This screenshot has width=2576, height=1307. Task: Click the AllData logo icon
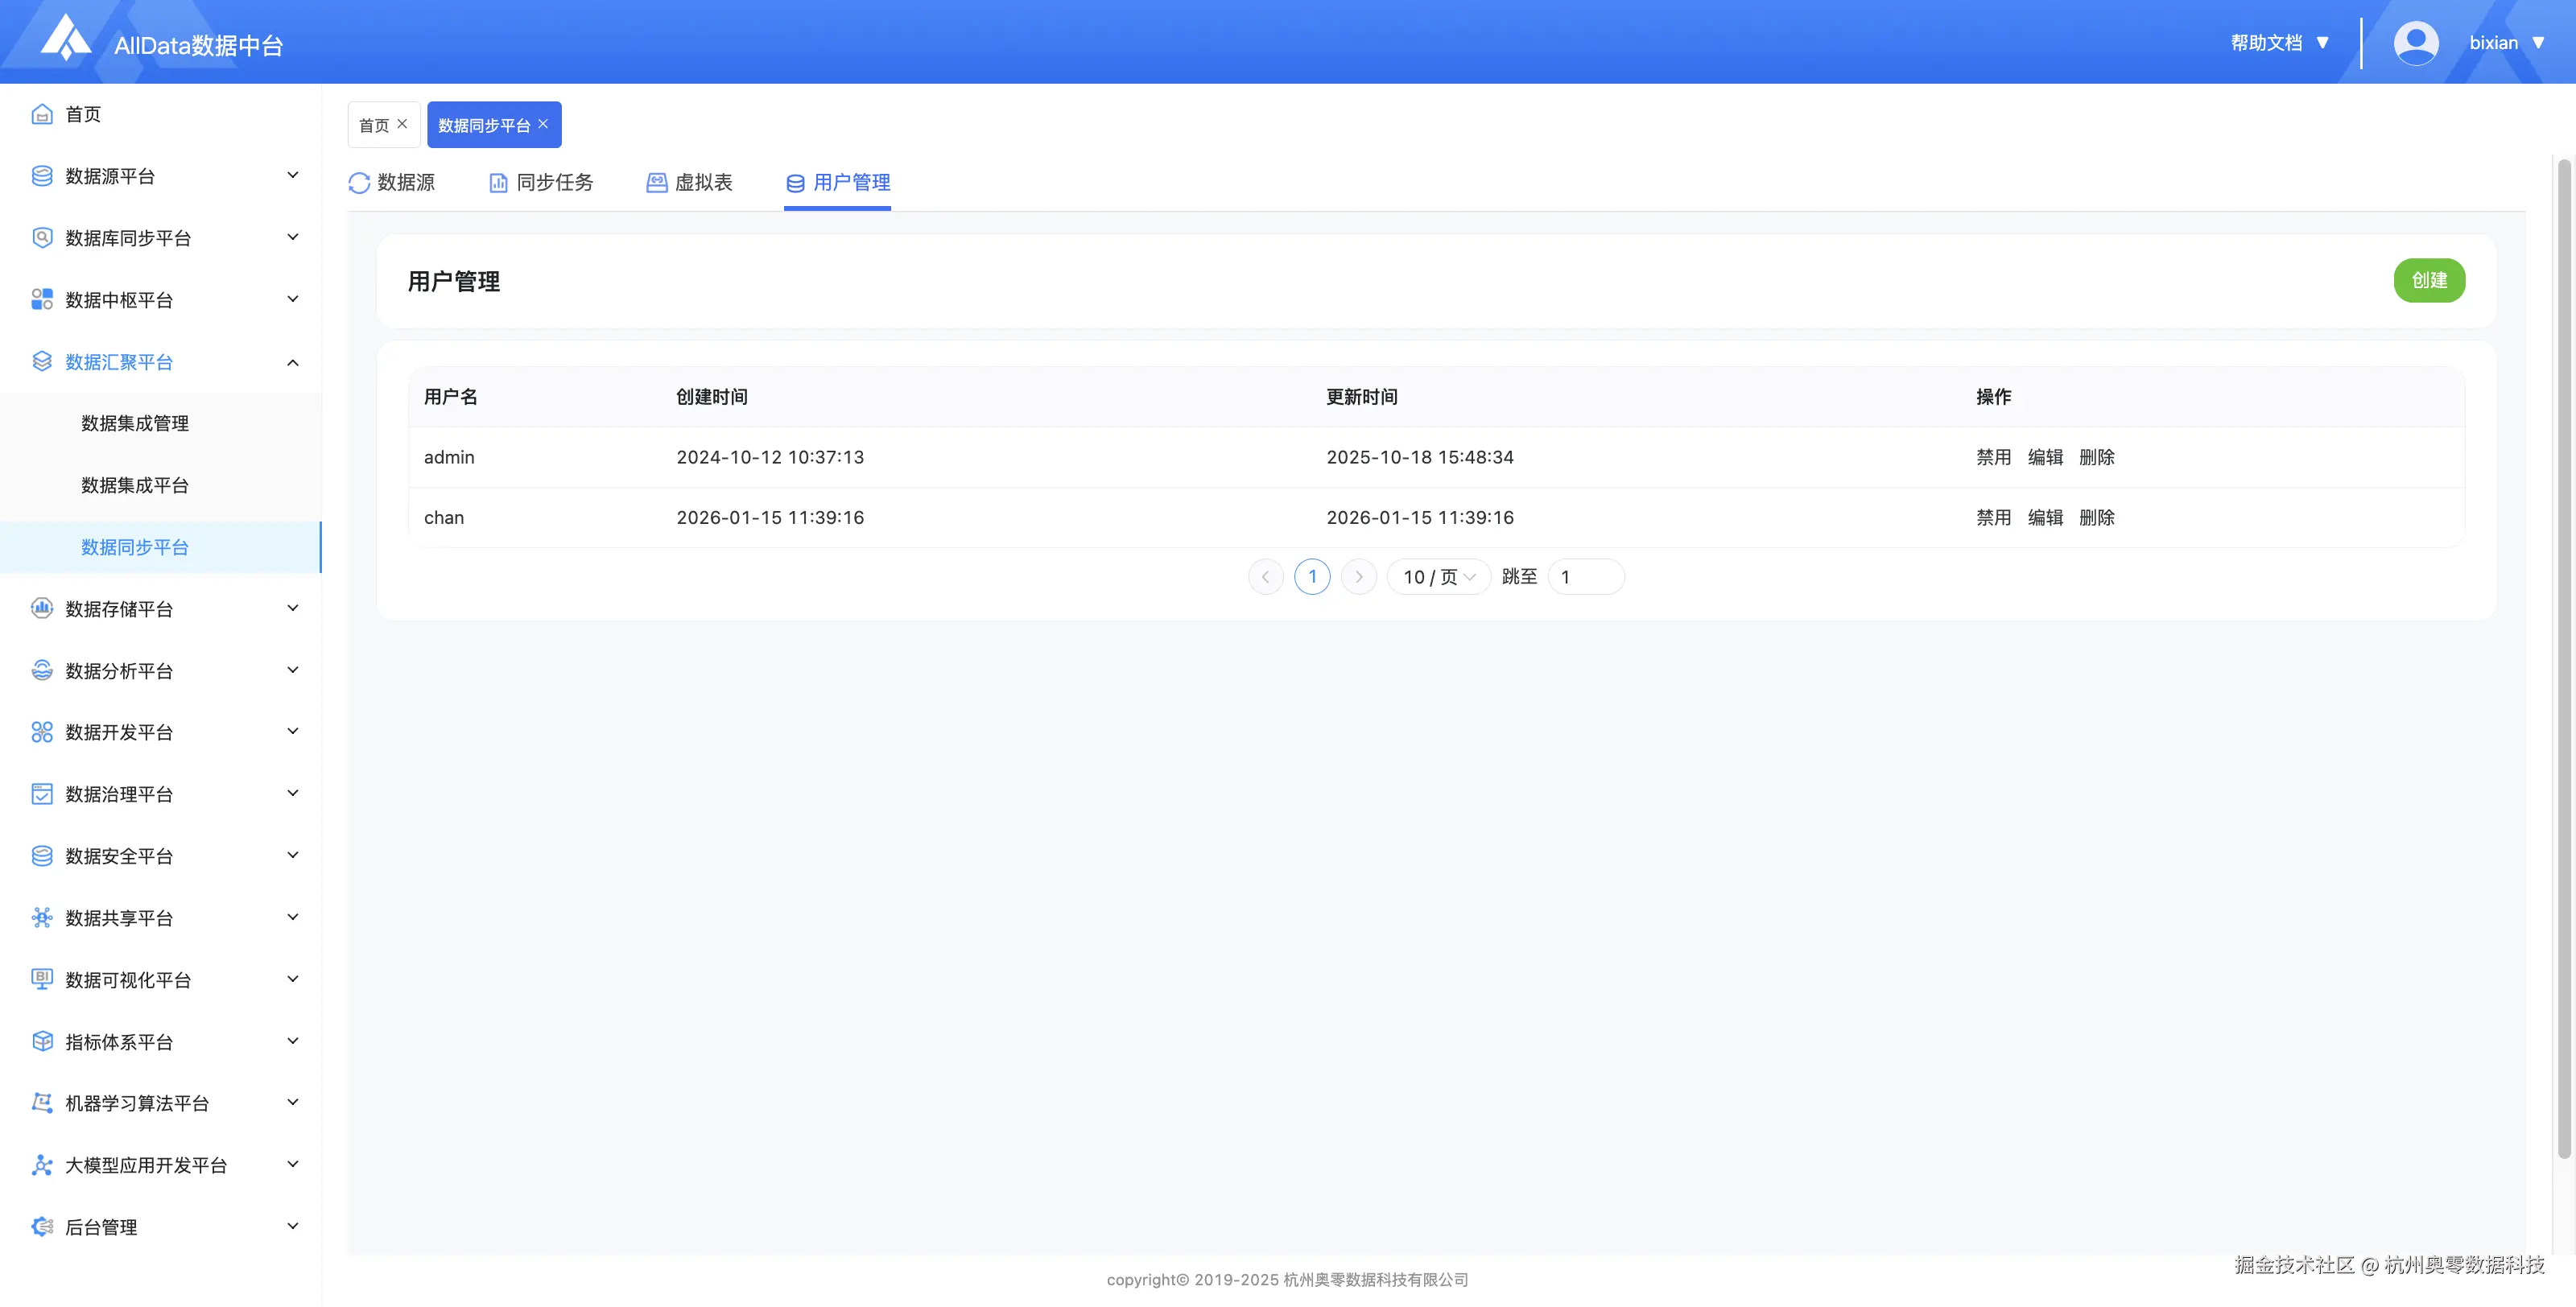click(66, 38)
